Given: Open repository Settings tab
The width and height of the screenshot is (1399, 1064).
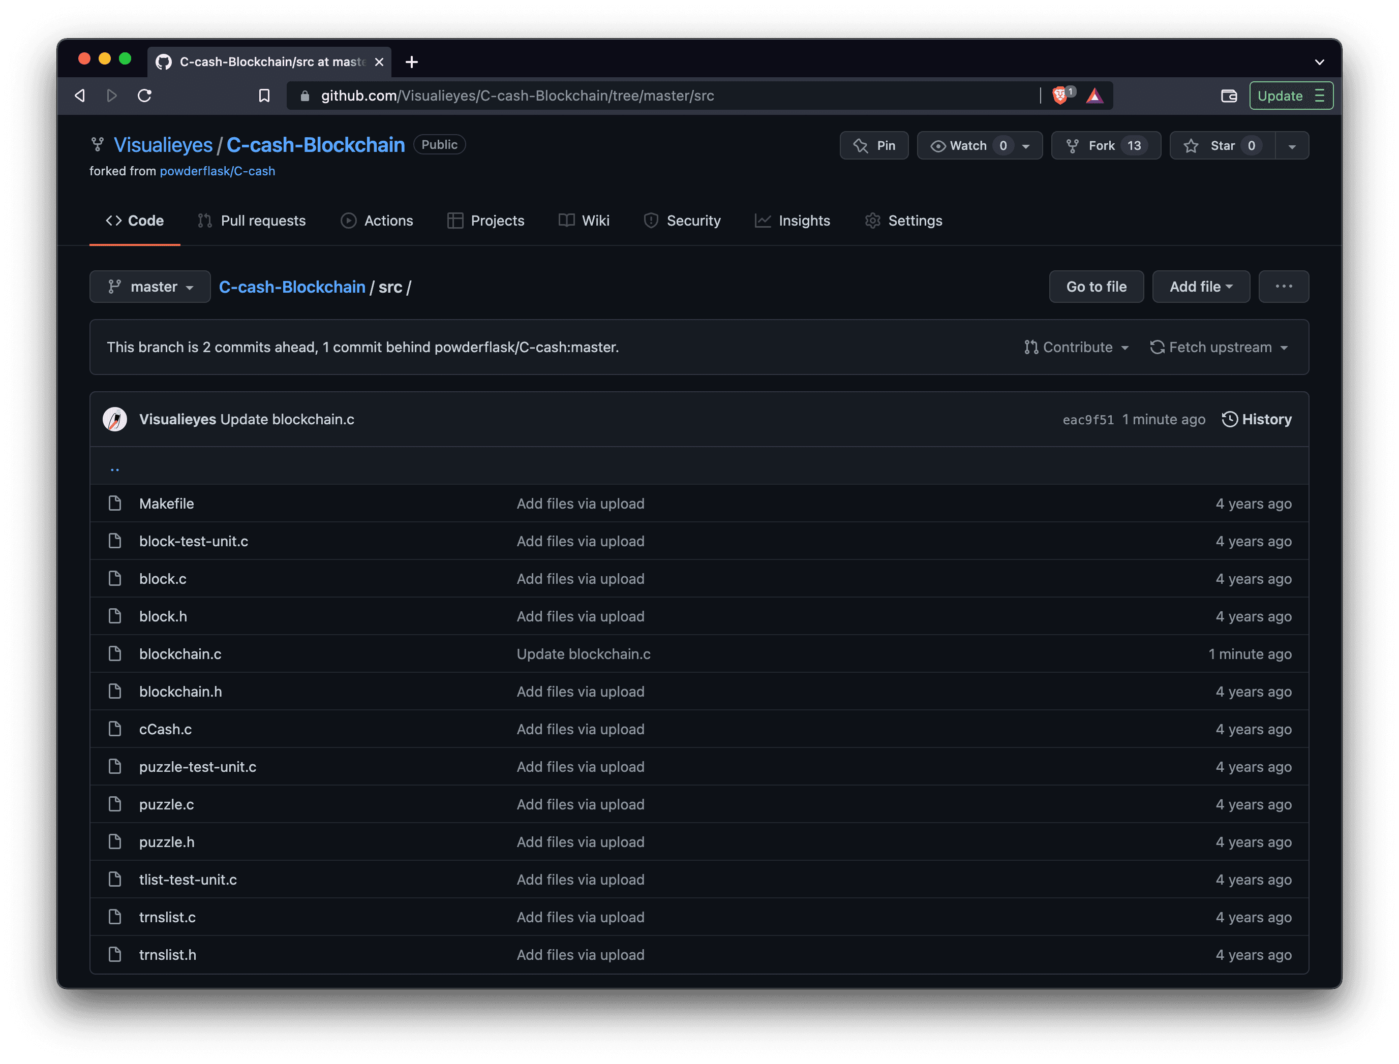Looking at the screenshot, I should pyautogui.click(x=903, y=221).
